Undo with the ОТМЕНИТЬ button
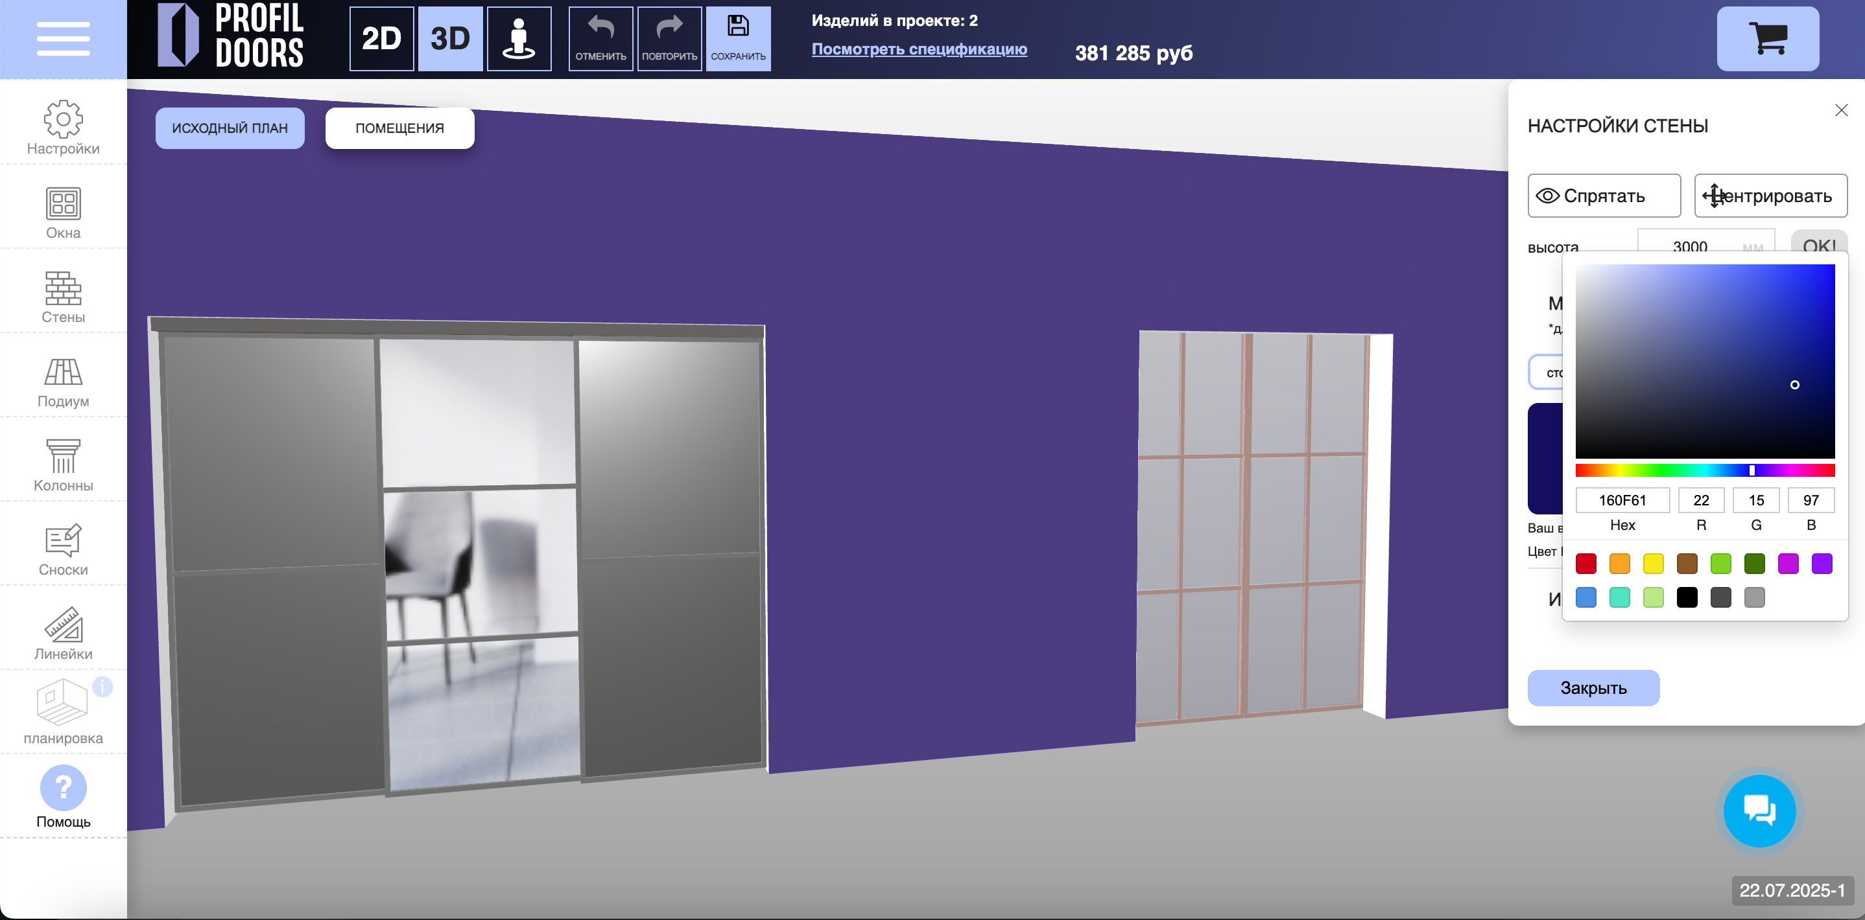 pos(600,38)
